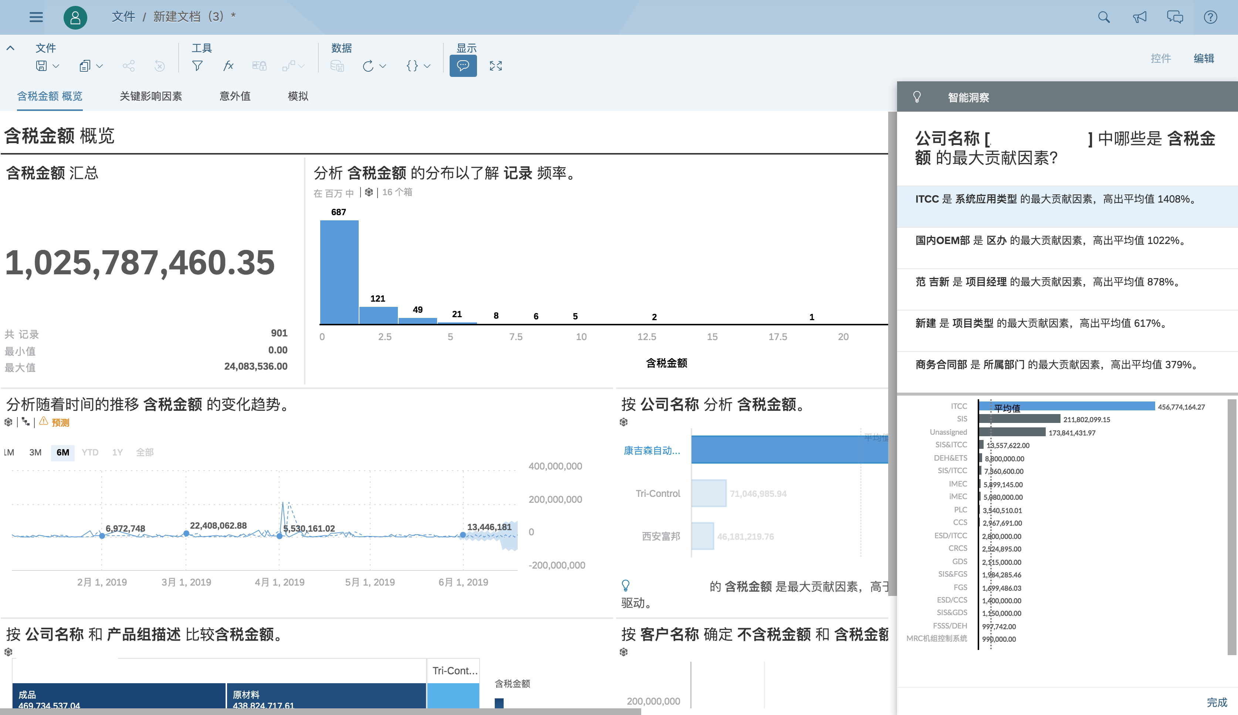Image resolution: width=1238 pixels, height=715 pixels.
Task: Click the linked analysis tool icon
Action: [289, 65]
